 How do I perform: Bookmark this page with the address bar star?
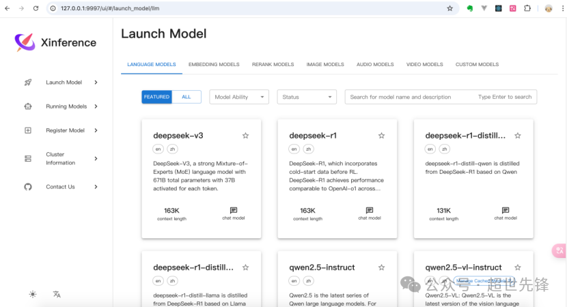coord(450,8)
